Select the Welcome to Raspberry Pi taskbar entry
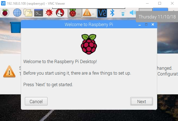 tap(74, 13)
